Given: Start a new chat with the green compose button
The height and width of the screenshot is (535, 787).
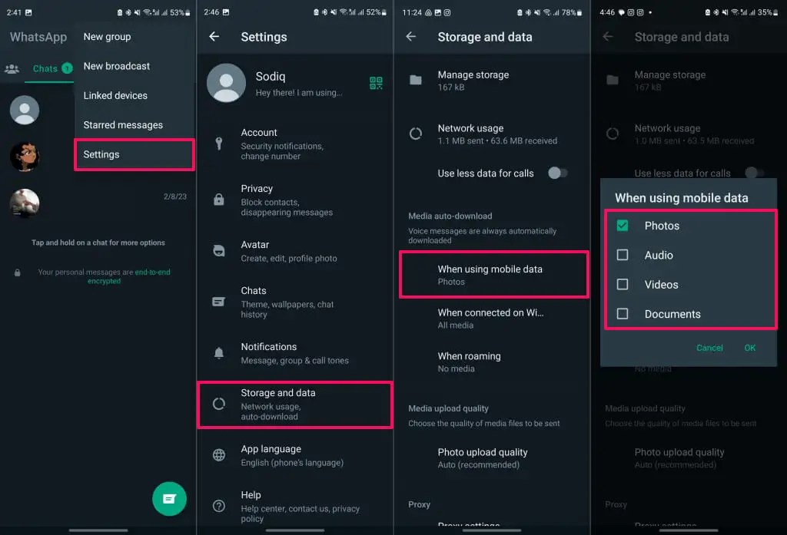Looking at the screenshot, I should click(169, 499).
